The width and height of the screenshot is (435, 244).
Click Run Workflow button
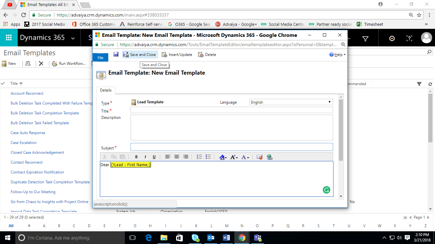[x=69, y=64]
